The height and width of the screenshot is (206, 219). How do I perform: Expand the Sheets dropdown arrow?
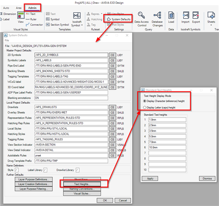[211, 25]
